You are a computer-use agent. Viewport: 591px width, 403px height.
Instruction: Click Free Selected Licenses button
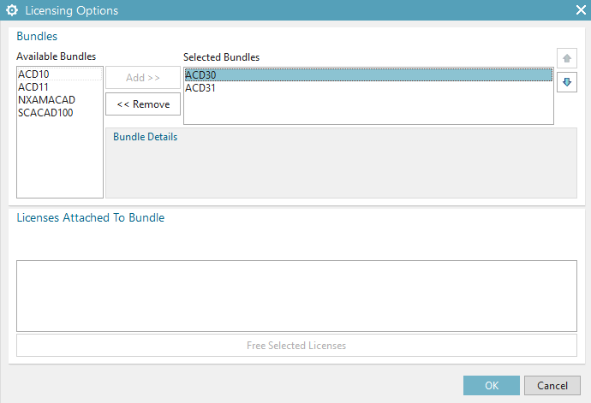(x=296, y=346)
